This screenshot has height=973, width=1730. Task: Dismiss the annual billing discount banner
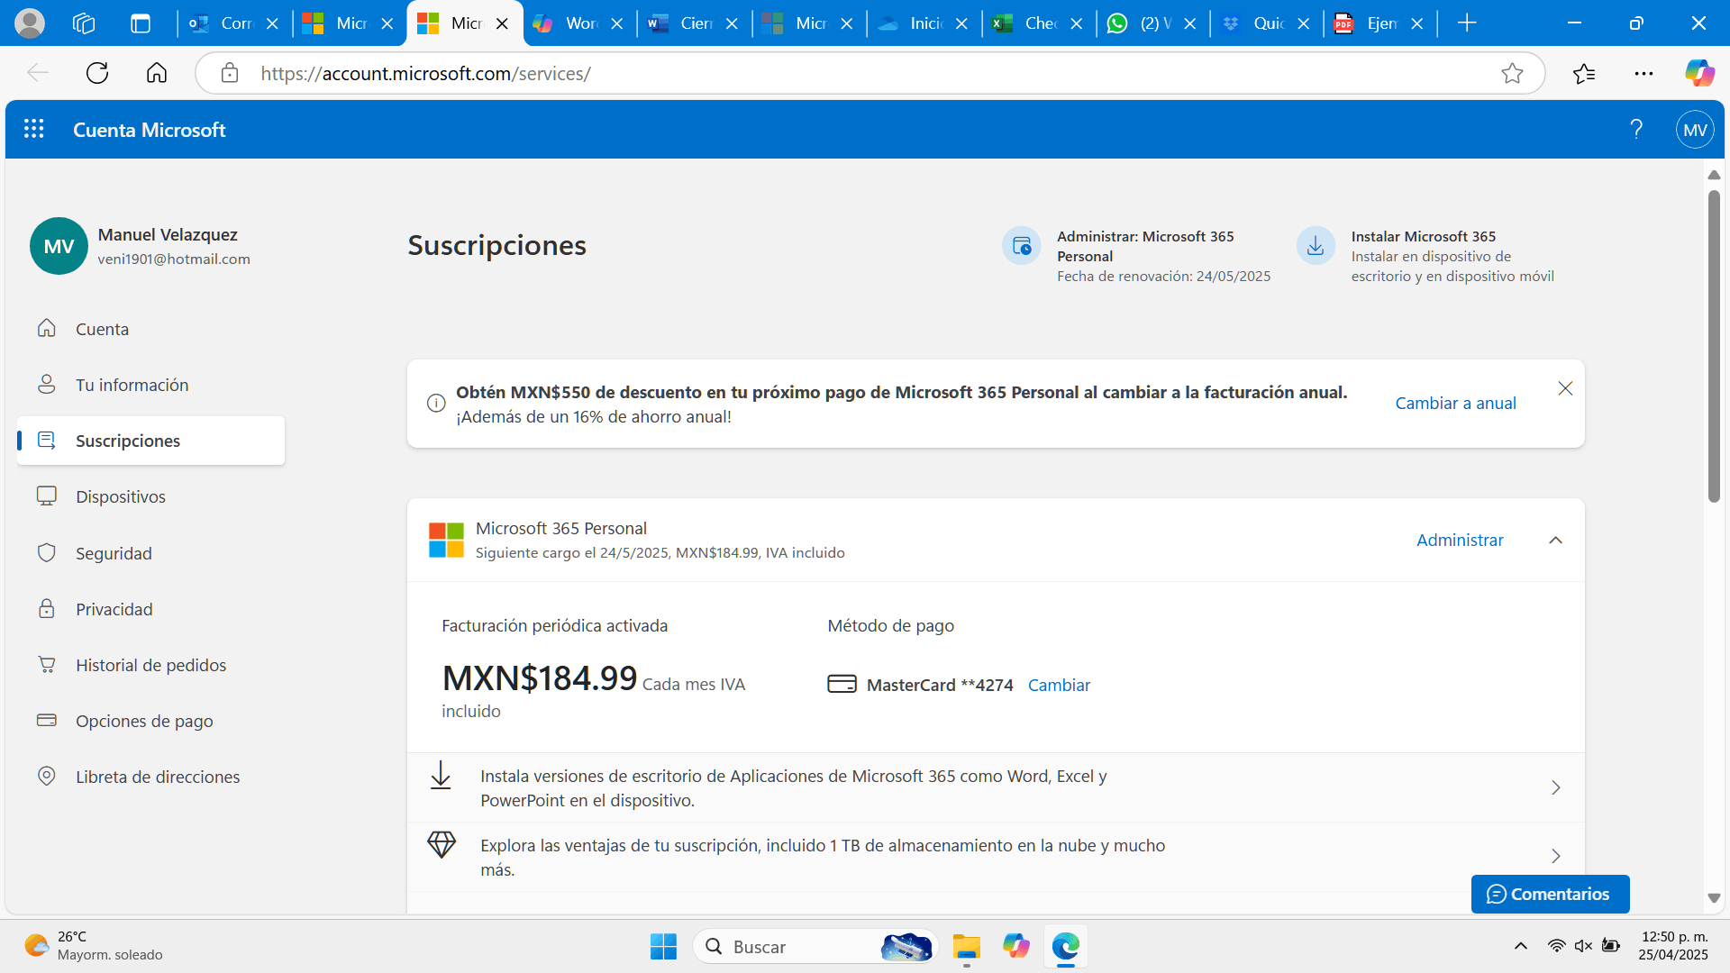pyautogui.click(x=1565, y=388)
